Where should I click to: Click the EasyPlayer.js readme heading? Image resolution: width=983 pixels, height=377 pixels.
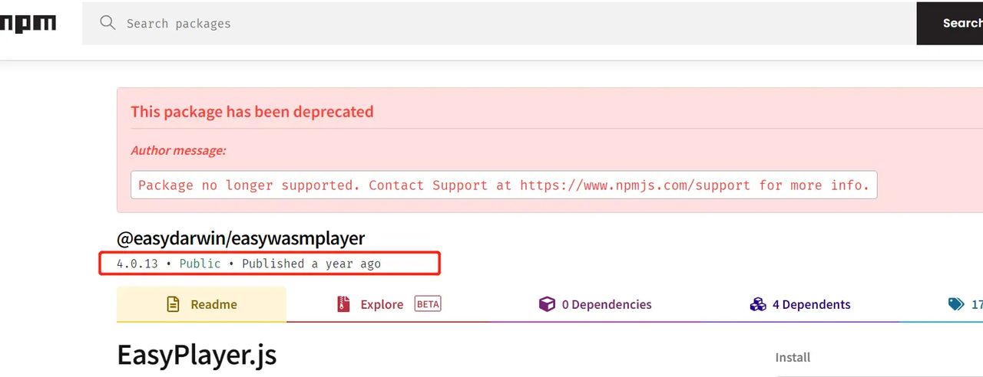(197, 356)
